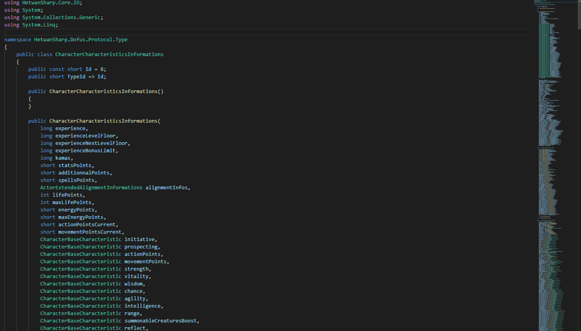Click "movementPoints" CharacterBaseCharacteristic parameter
581x331 pixels.
pyautogui.click(x=146, y=262)
